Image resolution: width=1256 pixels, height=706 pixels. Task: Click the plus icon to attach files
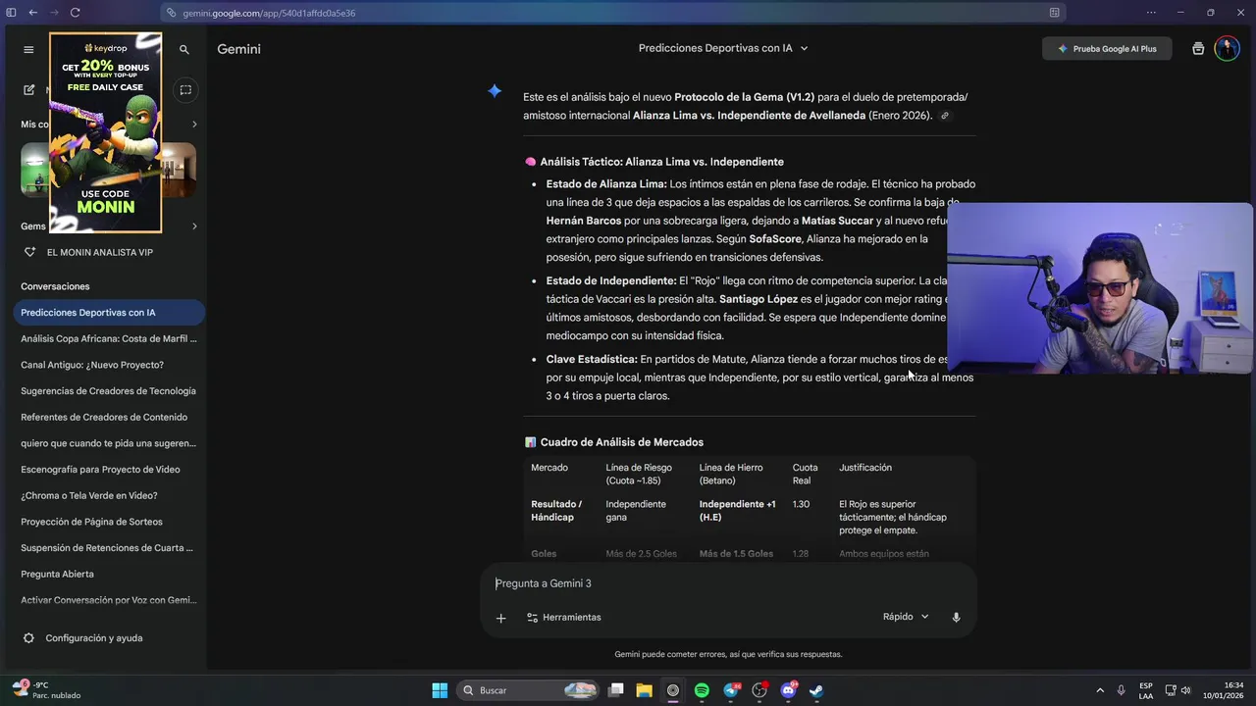[x=500, y=618]
